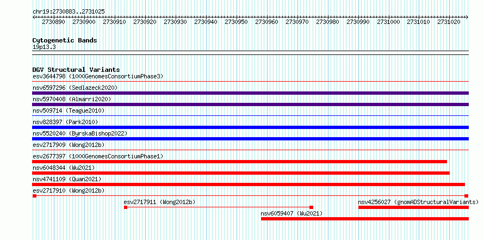
Task: Open variant esv2717910 (Wong2012b) label
Action: (x=69, y=190)
